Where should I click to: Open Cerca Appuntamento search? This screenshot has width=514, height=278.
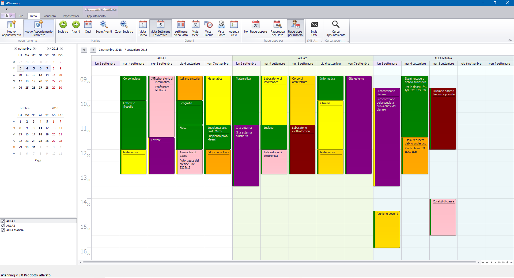(x=336, y=28)
